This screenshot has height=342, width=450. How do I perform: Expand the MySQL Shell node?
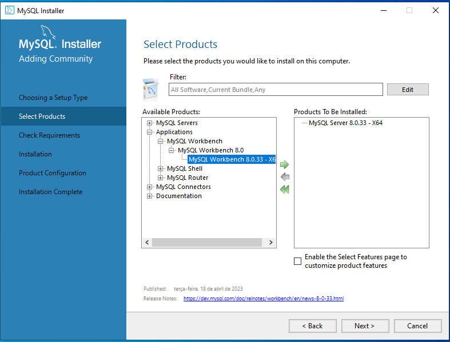pos(161,168)
